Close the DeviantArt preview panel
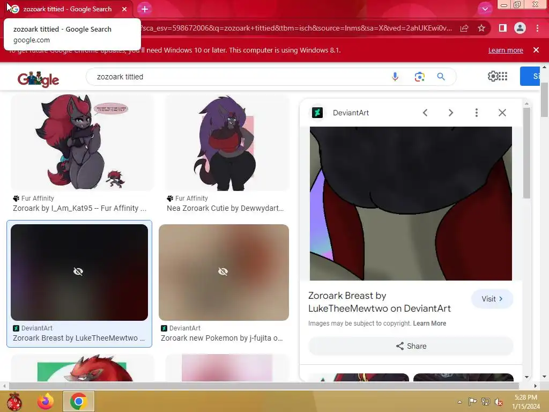Screen dimensions: 549x412 502,113
